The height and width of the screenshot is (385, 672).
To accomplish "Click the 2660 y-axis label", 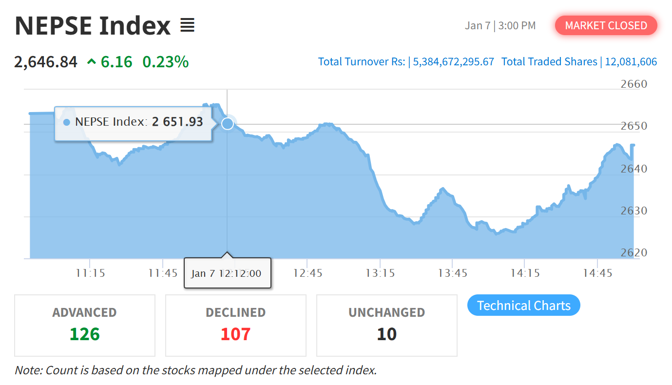I will 634,84.
